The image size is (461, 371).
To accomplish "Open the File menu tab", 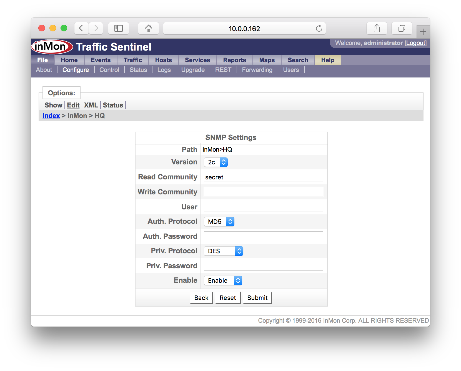I will (x=42, y=60).
